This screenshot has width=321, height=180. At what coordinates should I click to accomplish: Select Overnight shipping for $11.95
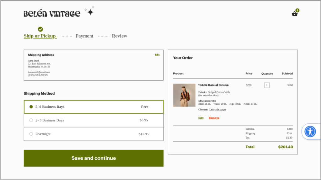[31, 134]
